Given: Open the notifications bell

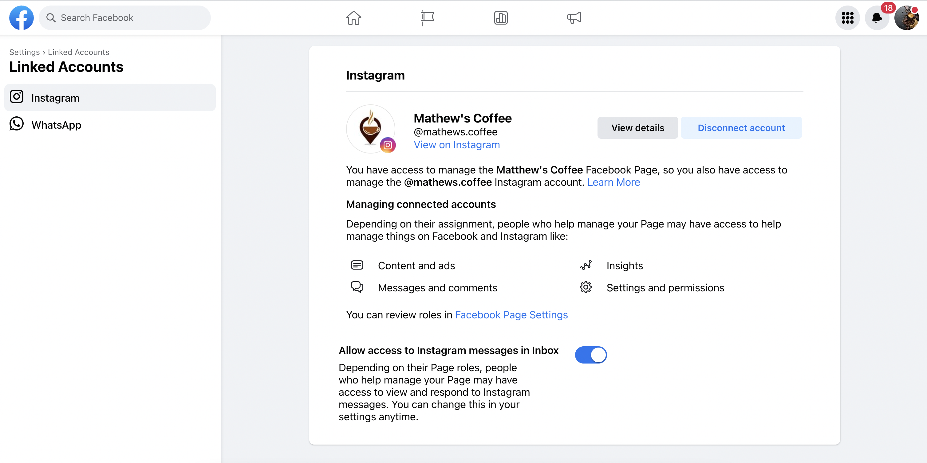Looking at the screenshot, I should tap(877, 18).
